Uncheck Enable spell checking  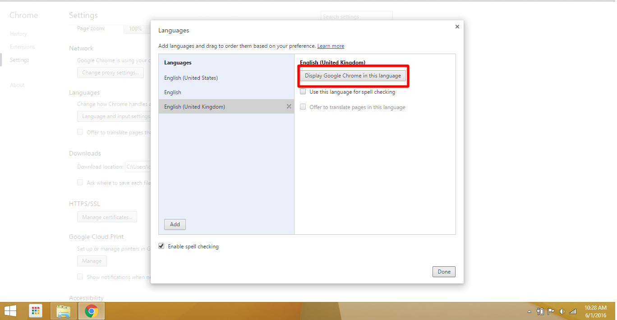[x=161, y=247]
